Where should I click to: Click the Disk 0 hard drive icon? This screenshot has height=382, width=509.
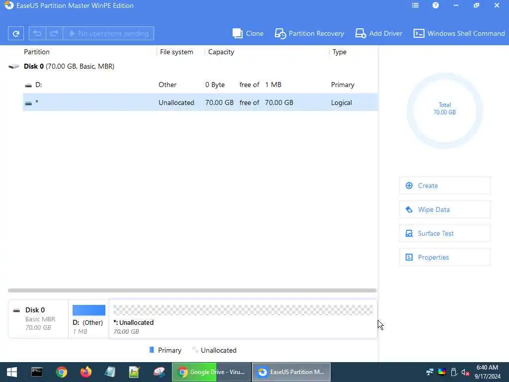point(13,67)
